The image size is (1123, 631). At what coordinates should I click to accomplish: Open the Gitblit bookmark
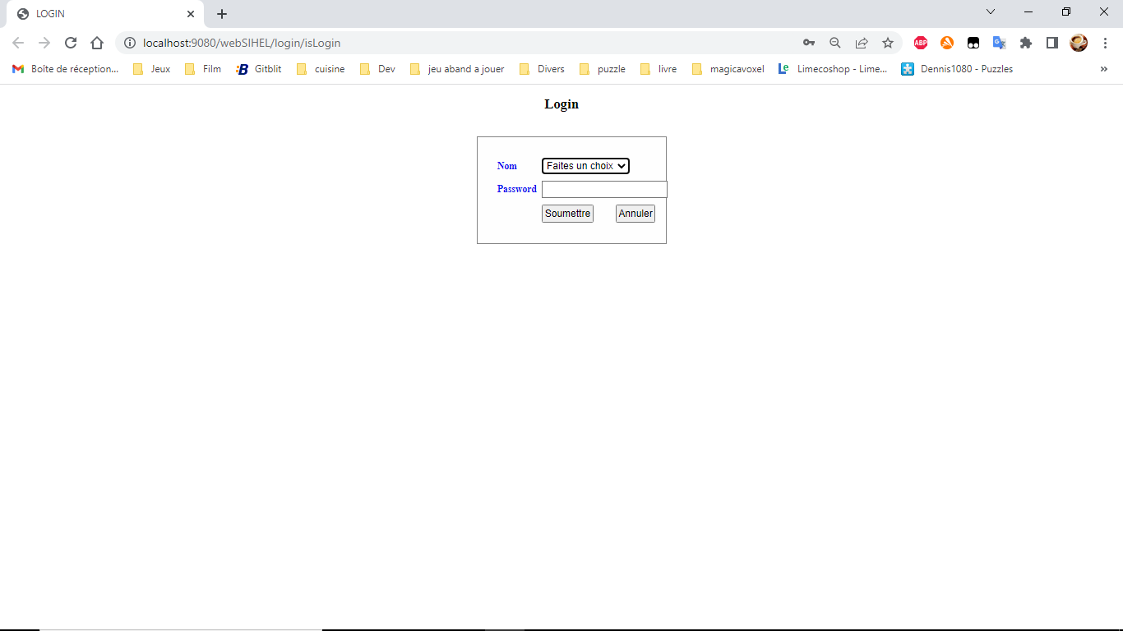pyautogui.click(x=259, y=69)
